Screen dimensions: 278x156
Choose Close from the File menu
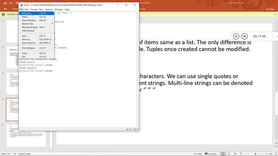[36, 53]
